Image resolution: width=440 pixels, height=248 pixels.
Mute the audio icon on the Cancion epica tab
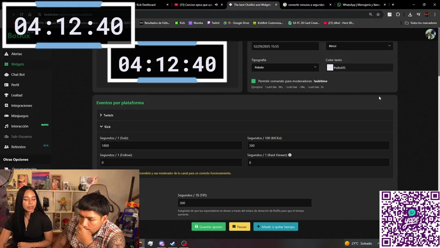216,5
